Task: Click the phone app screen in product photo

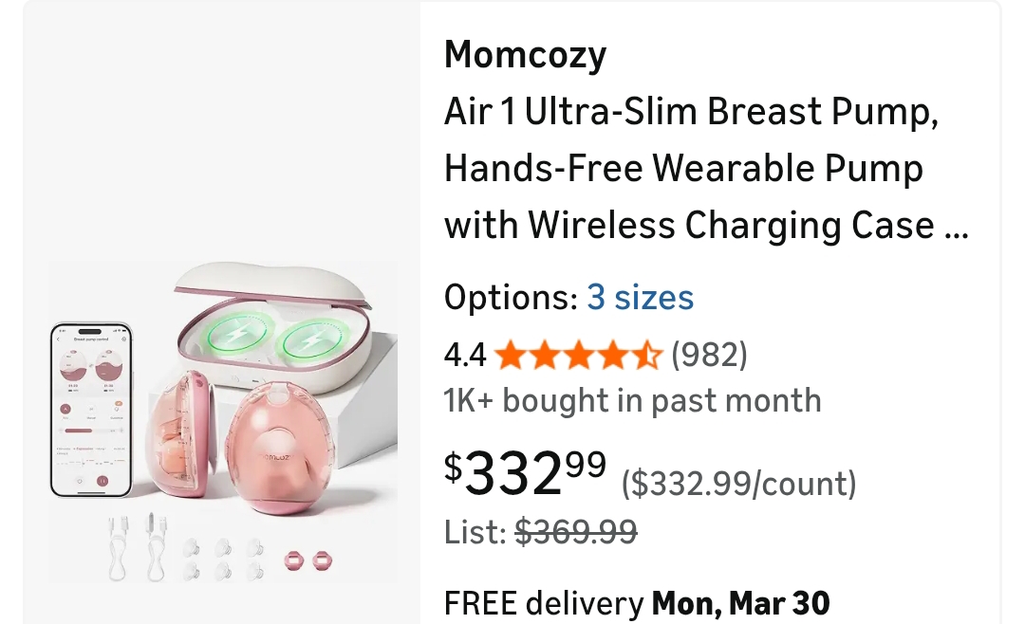Action: pos(90,409)
